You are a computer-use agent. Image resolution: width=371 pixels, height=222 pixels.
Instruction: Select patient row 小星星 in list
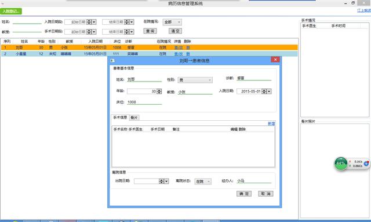point(149,54)
